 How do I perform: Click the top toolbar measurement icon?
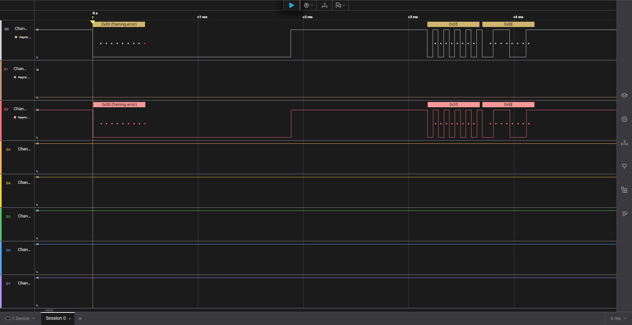pos(325,5)
